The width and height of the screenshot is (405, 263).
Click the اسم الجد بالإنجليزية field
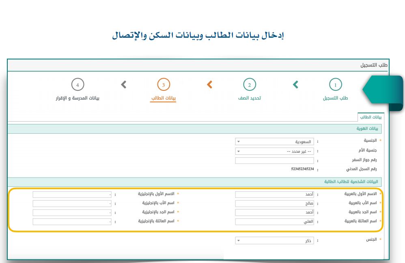[x=72, y=212]
